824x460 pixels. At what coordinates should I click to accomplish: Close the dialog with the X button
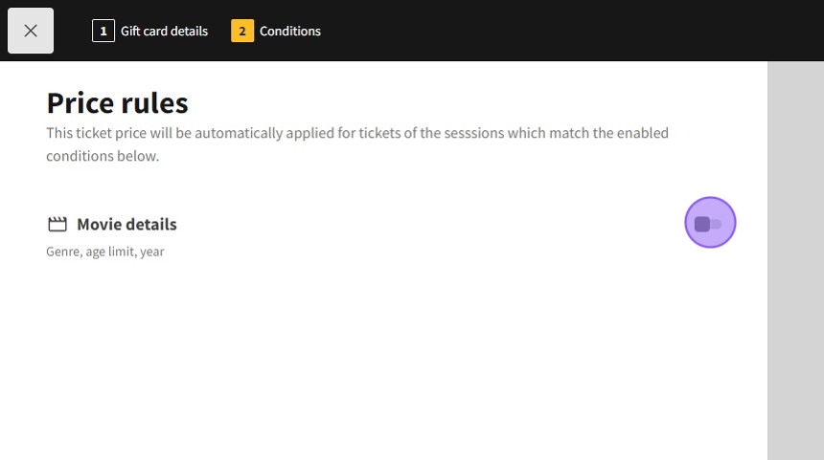coord(31,31)
